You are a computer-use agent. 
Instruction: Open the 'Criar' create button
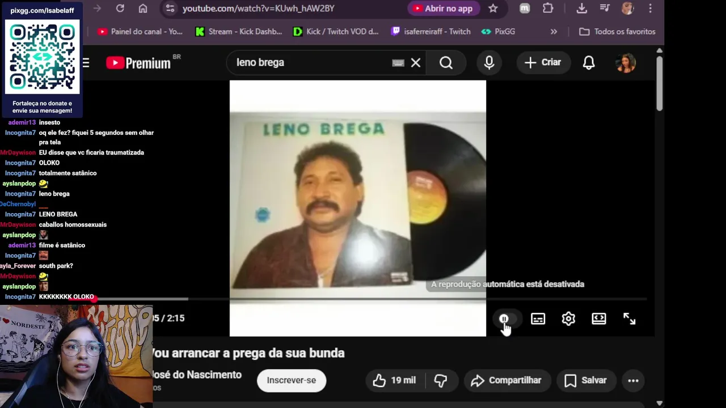coord(543,63)
